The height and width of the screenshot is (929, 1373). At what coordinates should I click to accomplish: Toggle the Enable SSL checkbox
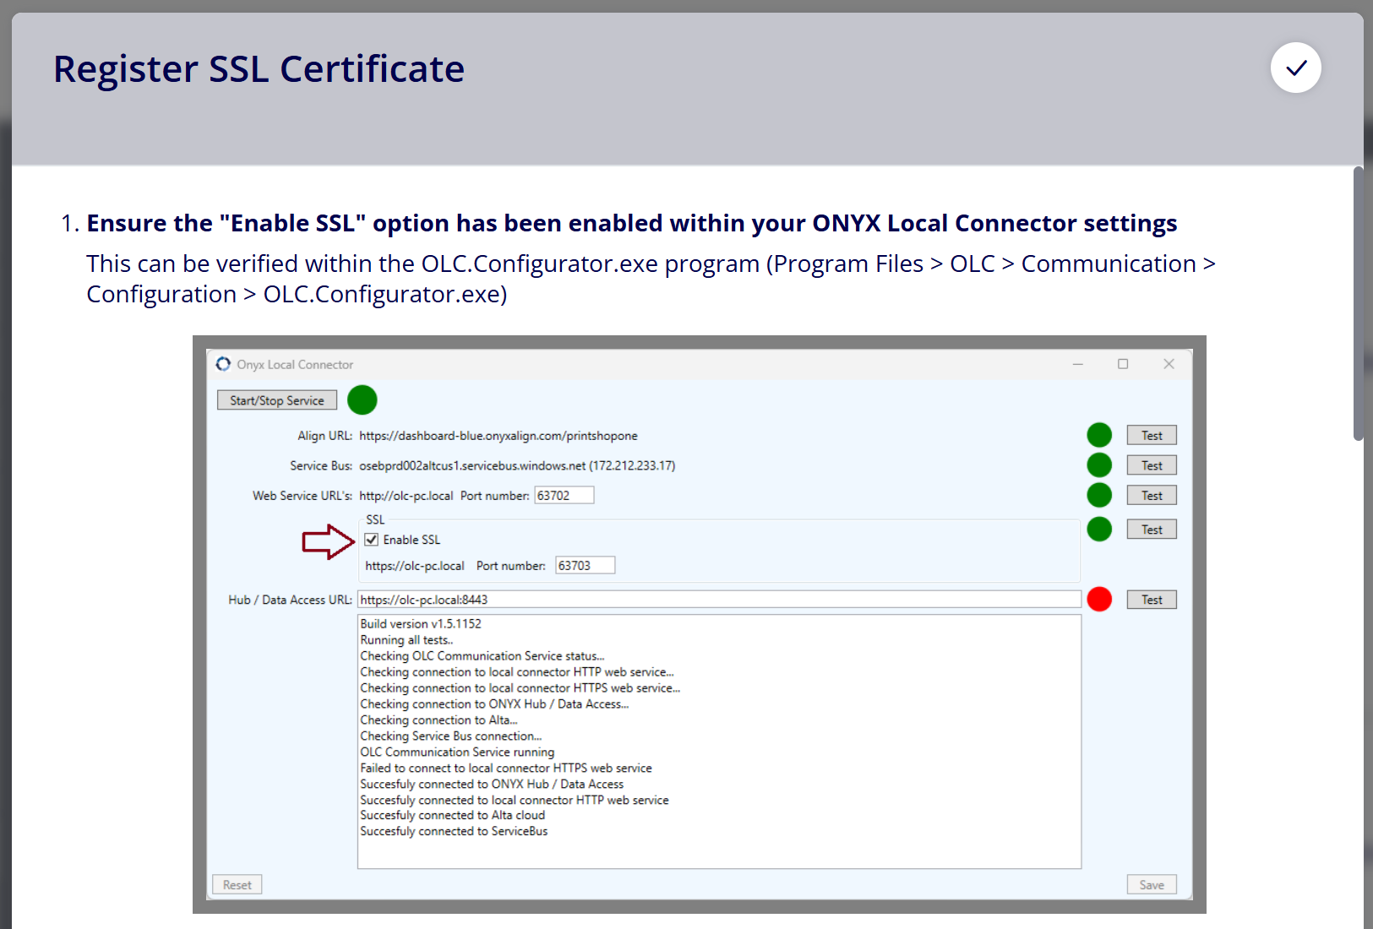pos(371,540)
